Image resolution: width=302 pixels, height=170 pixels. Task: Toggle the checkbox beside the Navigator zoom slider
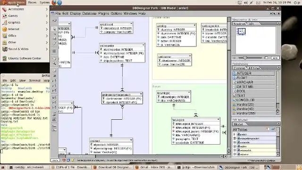coord(266,58)
